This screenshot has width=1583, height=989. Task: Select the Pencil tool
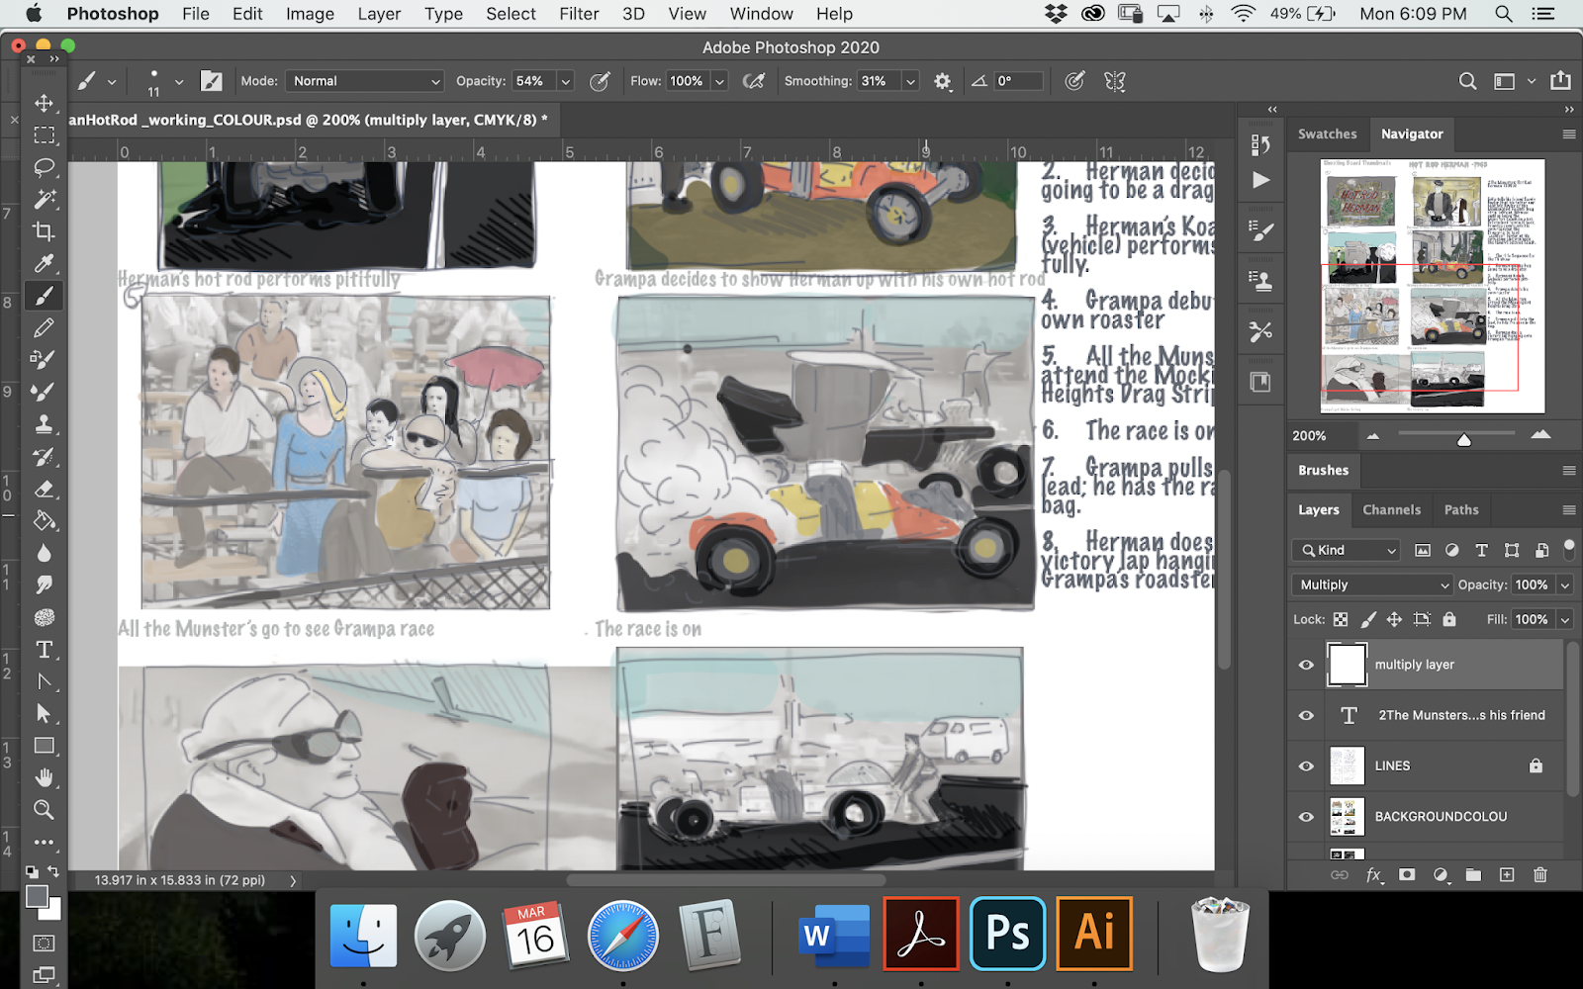(45, 327)
